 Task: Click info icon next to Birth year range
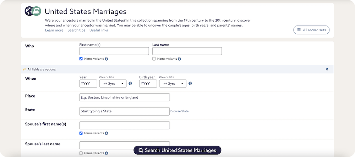point(190,84)
